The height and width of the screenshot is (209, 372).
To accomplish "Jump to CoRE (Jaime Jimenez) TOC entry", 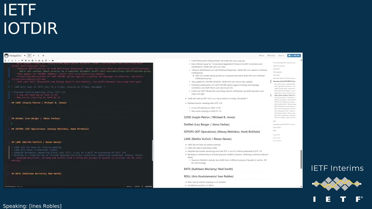I will click(x=285, y=95).
